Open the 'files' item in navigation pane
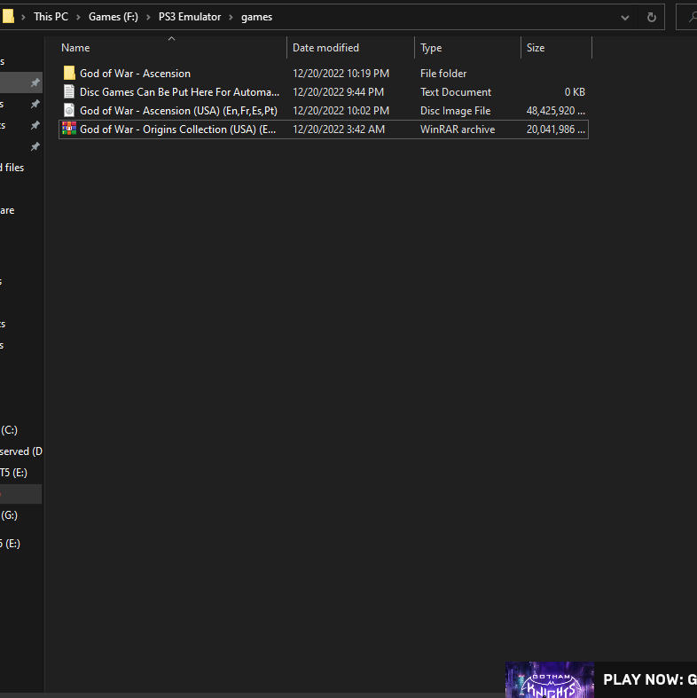 pyautogui.click(x=12, y=168)
